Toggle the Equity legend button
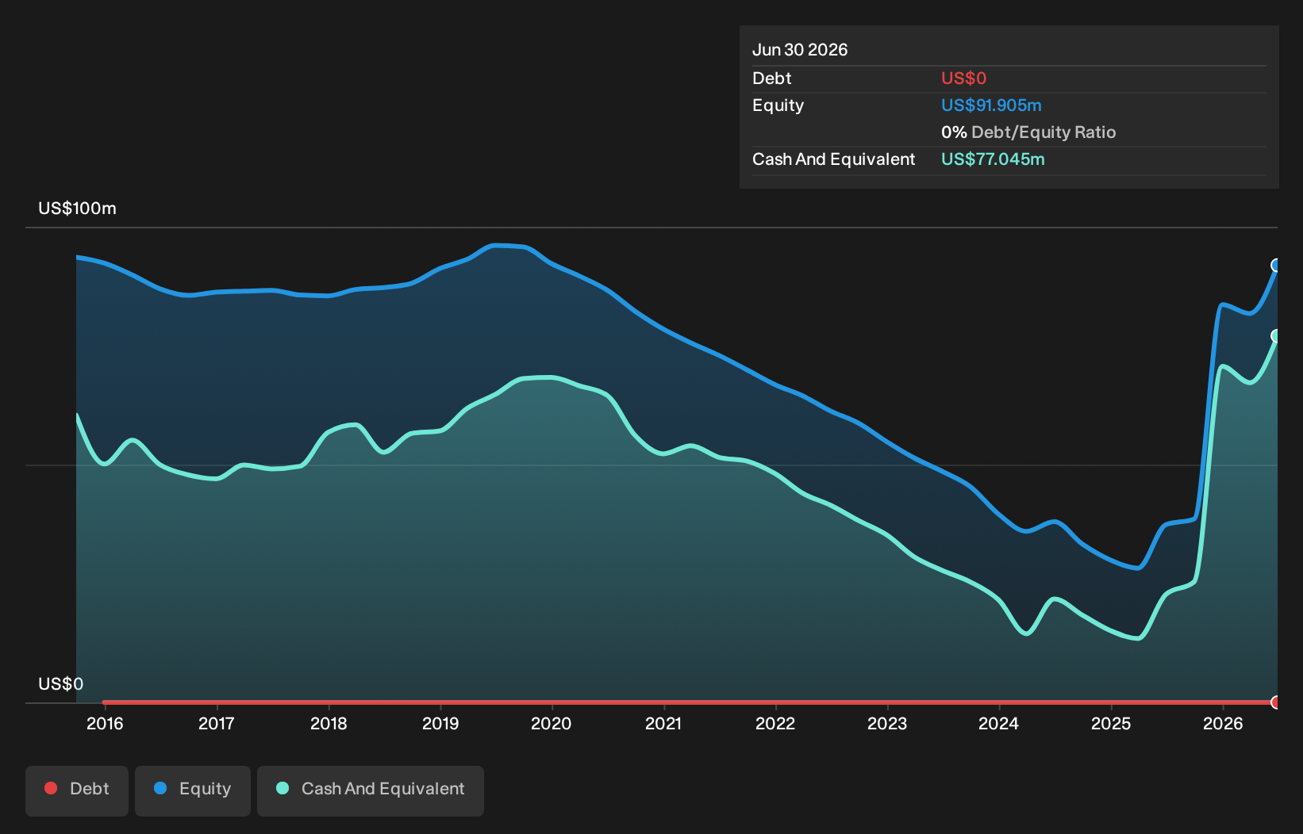This screenshot has height=834, width=1303. [193, 790]
